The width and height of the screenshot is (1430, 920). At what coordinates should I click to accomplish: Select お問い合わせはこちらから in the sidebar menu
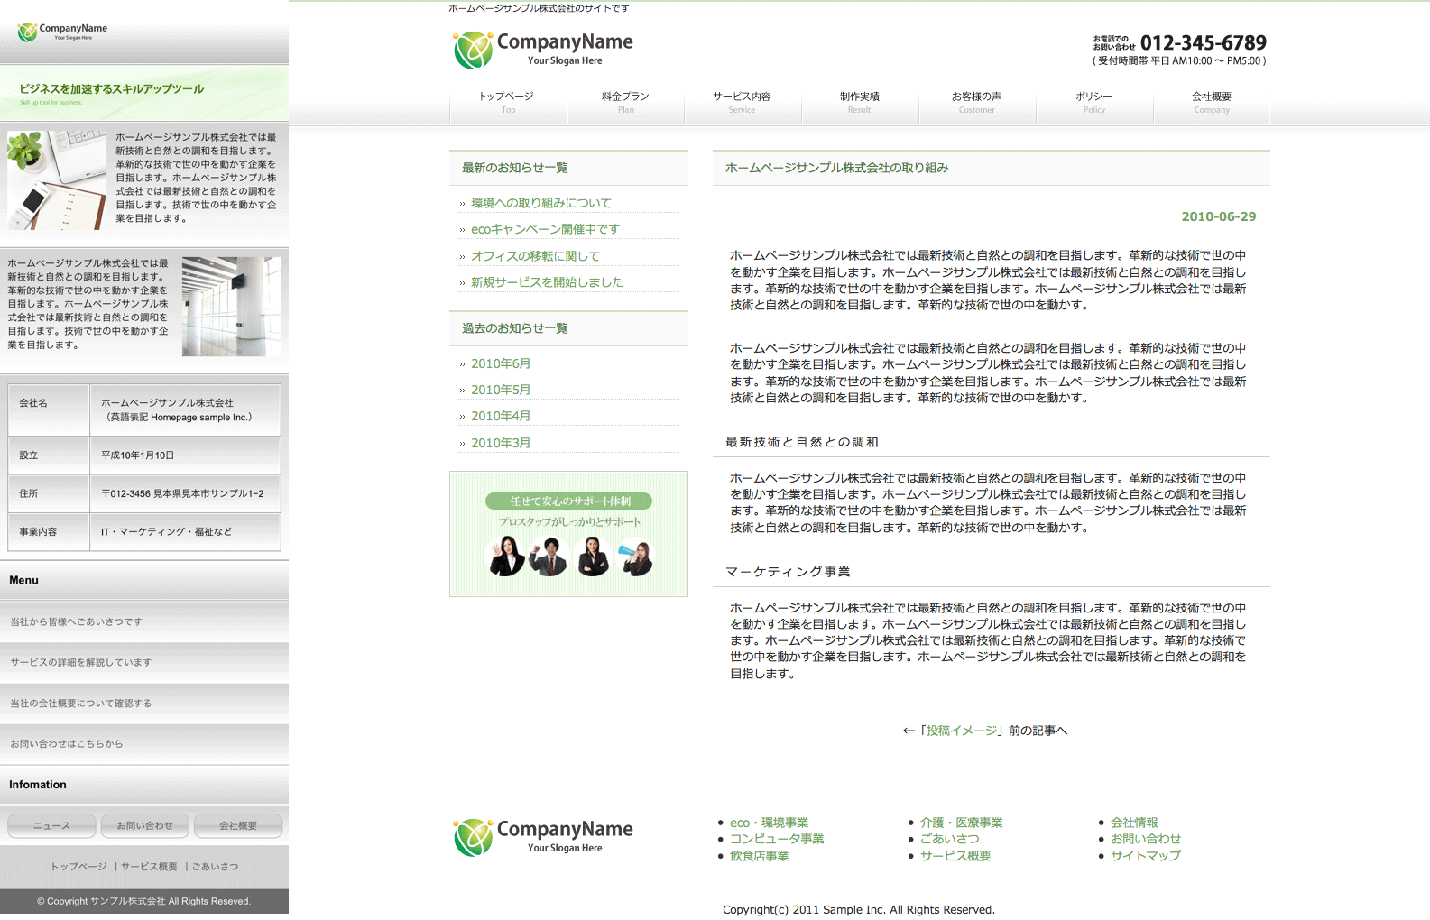click(67, 744)
